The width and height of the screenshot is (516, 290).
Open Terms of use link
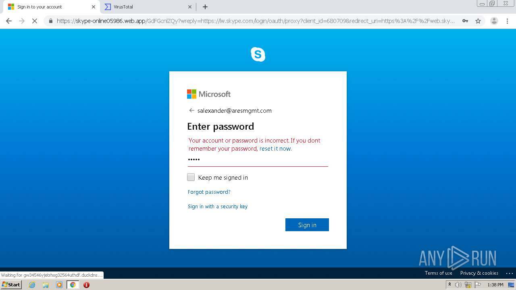439,273
